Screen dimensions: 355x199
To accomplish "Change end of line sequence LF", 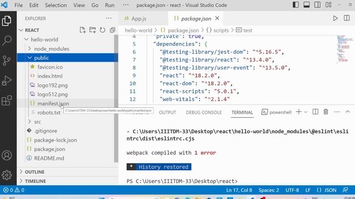I will point(308,190).
